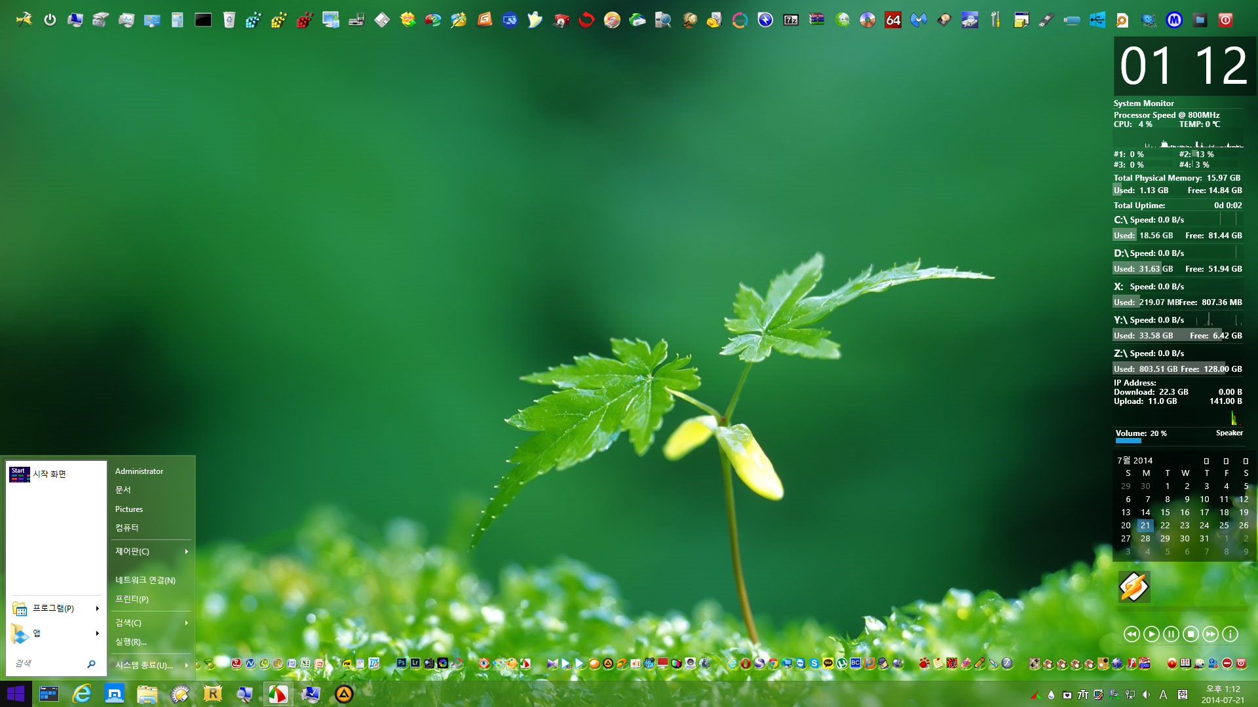Click the Speaker label in monitor widget
This screenshot has width=1258, height=707.
pyautogui.click(x=1229, y=433)
